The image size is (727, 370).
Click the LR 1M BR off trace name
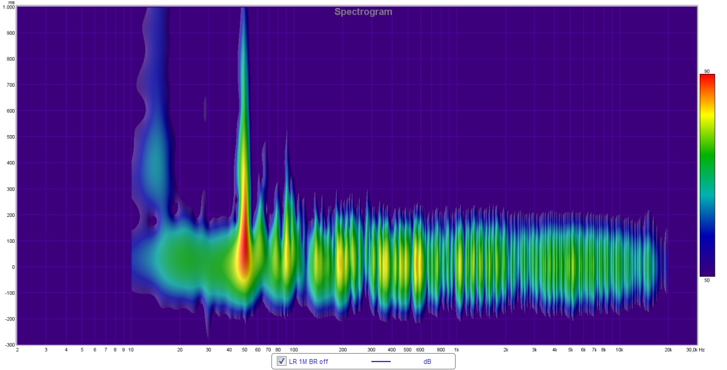pos(308,362)
